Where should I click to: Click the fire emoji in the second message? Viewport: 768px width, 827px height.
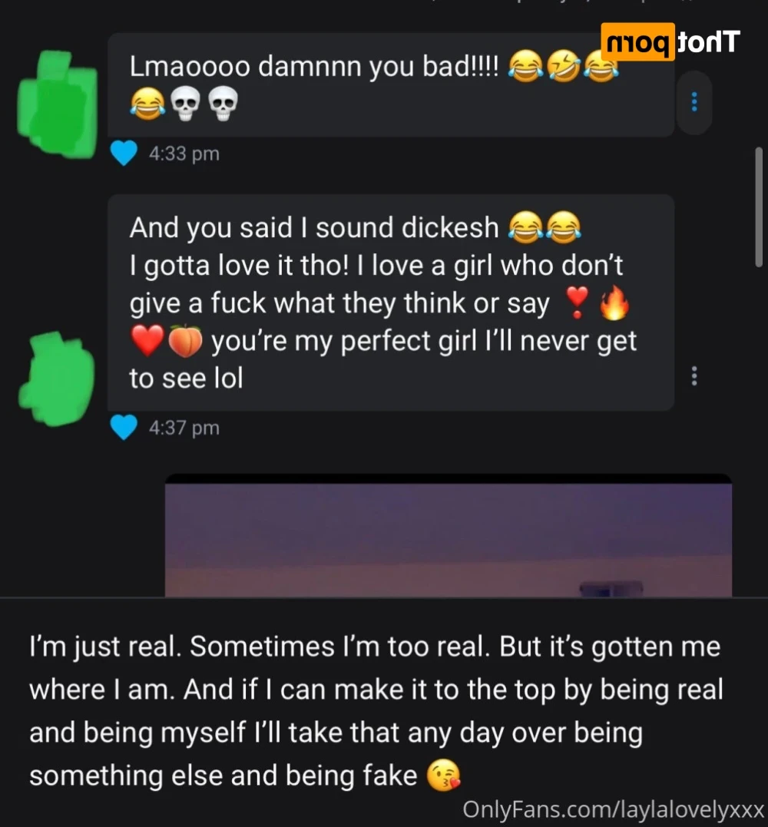pyautogui.click(x=614, y=303)
